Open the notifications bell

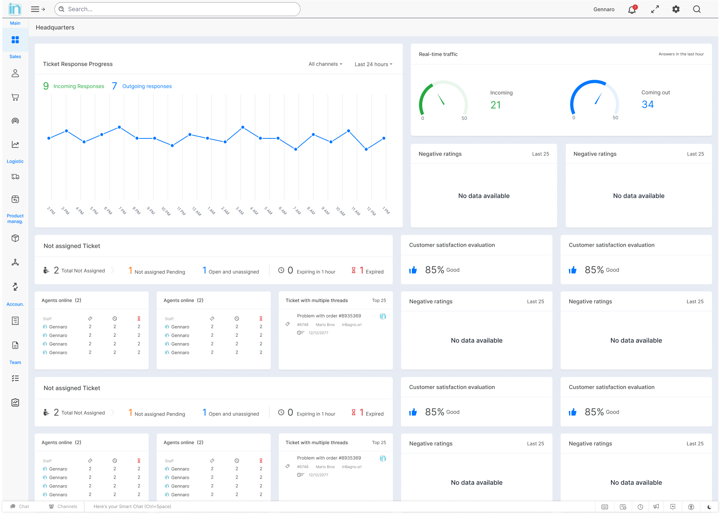(x=632, y=10)
